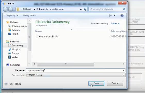Open the Muzyka library
Image resolution: width=145 pixels, height=93 pixels.
click(16, 49)
